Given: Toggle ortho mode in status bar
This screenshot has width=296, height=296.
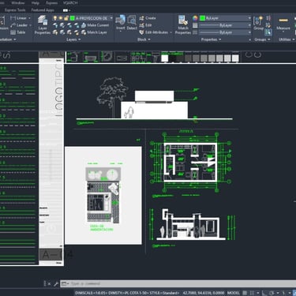Looking at the screenshot, I should pyautogui.click(x=264, y=293).
